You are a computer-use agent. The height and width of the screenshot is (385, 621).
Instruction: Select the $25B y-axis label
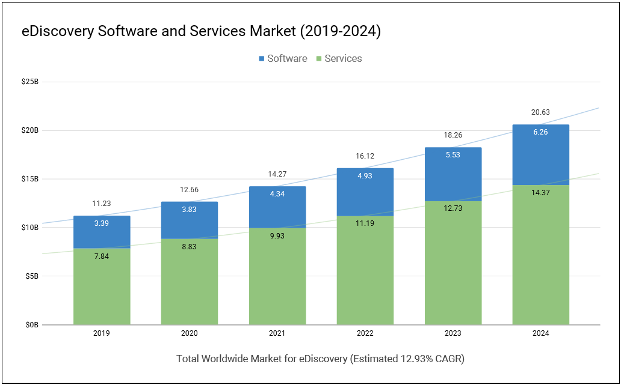point(31,82)
